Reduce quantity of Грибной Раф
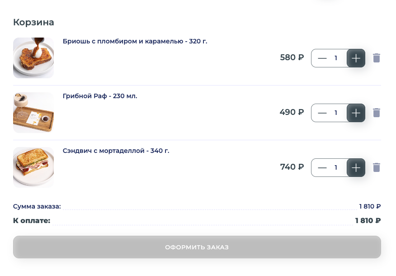 pos(322,113)
